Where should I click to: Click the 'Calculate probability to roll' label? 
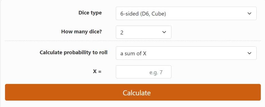[x=74, y=53]
